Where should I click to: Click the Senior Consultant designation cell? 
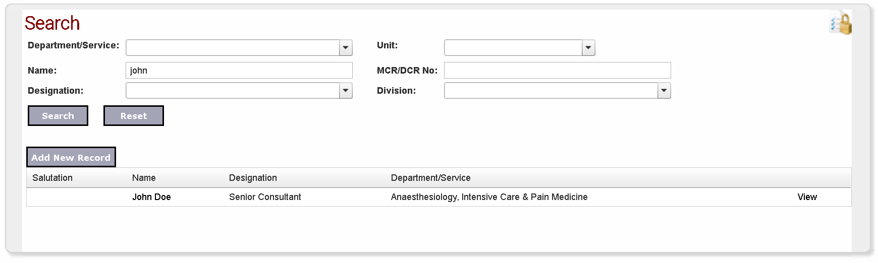265,197
